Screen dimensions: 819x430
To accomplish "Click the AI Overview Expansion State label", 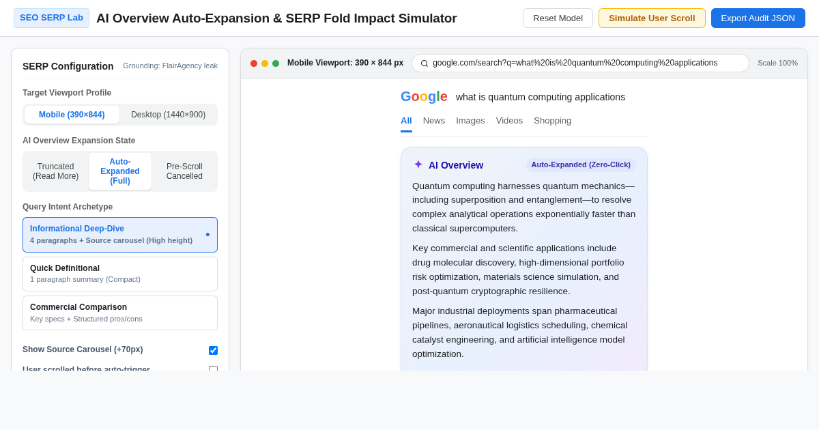I will pos(79,141).
